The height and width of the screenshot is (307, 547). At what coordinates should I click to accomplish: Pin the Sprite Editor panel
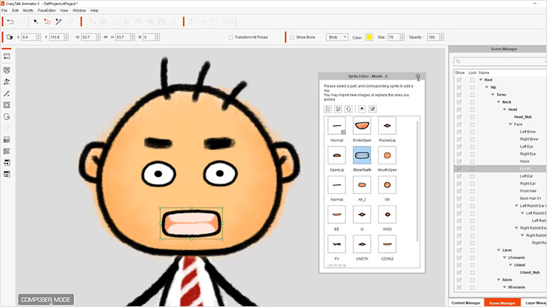coord(418,76)
